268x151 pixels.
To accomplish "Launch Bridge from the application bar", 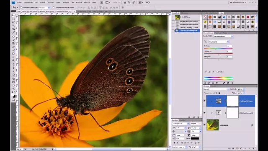I will (101, 3).
